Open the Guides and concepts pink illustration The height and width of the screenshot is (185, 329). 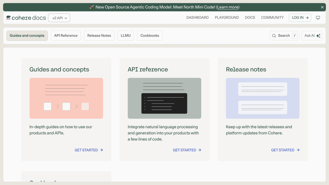66,98
